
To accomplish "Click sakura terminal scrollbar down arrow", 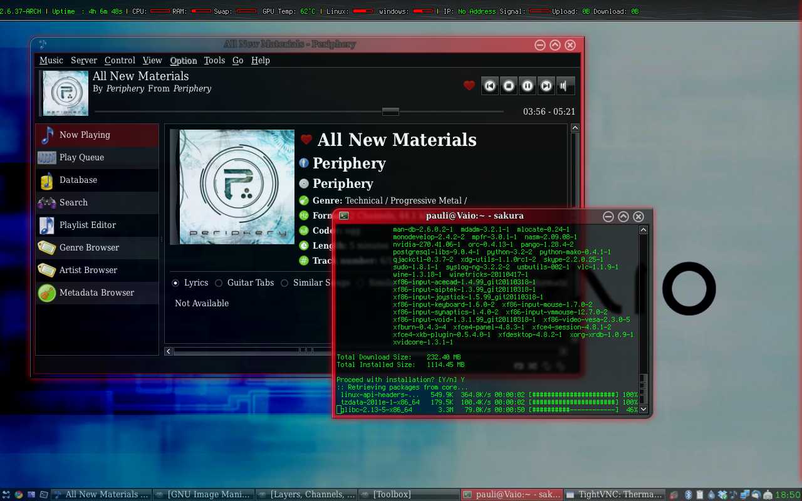I will (643, 409).
